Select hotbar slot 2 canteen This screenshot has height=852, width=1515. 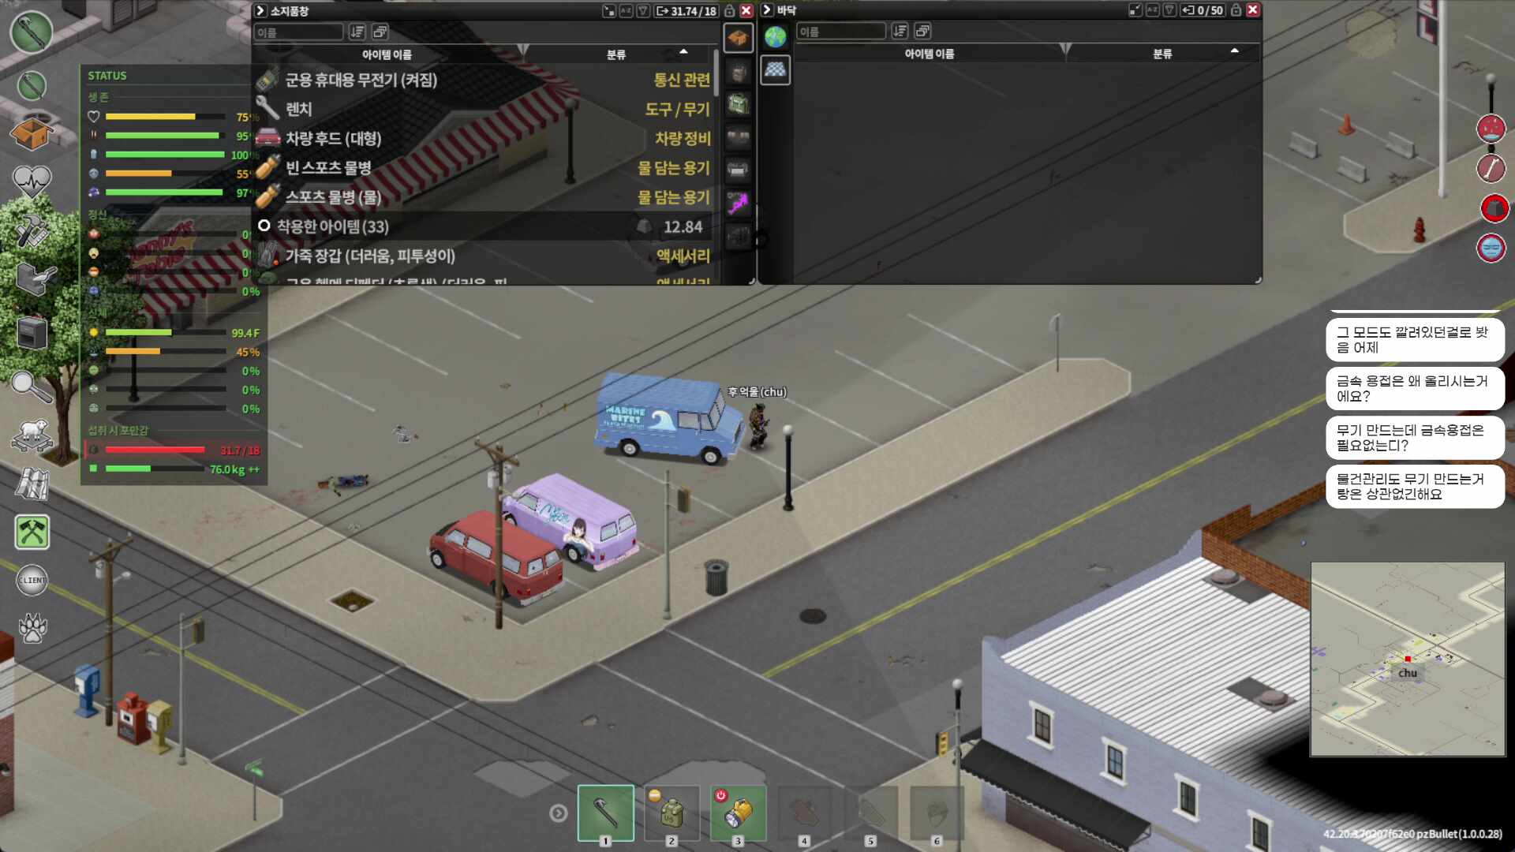point(672,813)
